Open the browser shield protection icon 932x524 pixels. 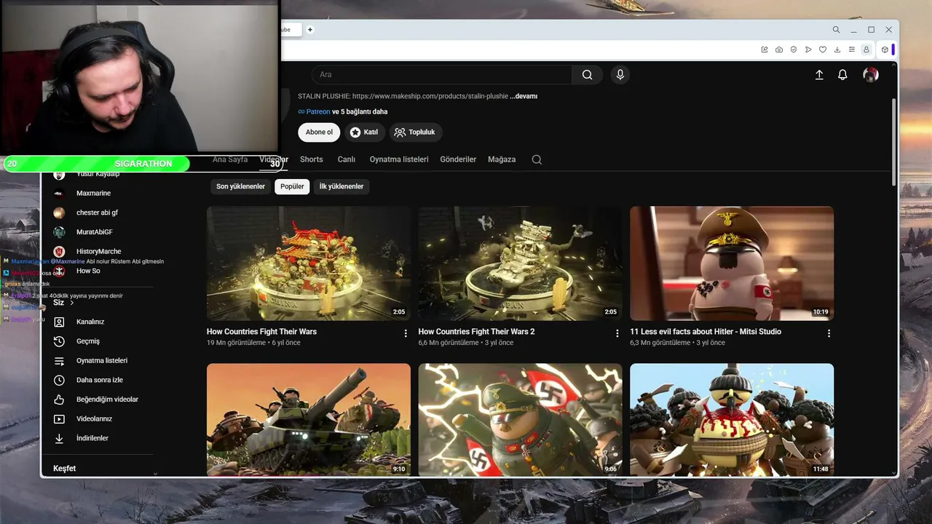pyautogui.click(x=794, y=49)
